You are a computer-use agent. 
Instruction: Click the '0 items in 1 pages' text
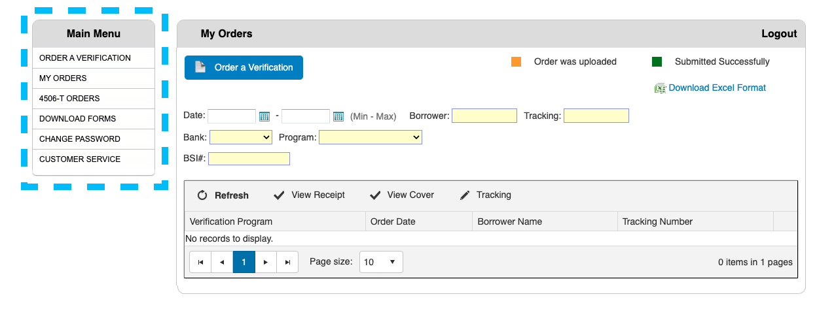[755, 262]
